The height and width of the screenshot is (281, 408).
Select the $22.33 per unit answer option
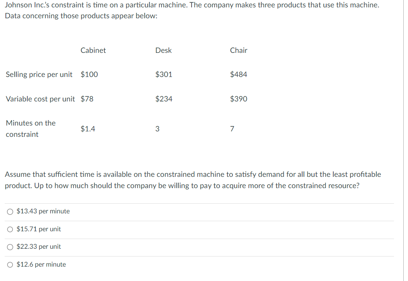(39, 246)
